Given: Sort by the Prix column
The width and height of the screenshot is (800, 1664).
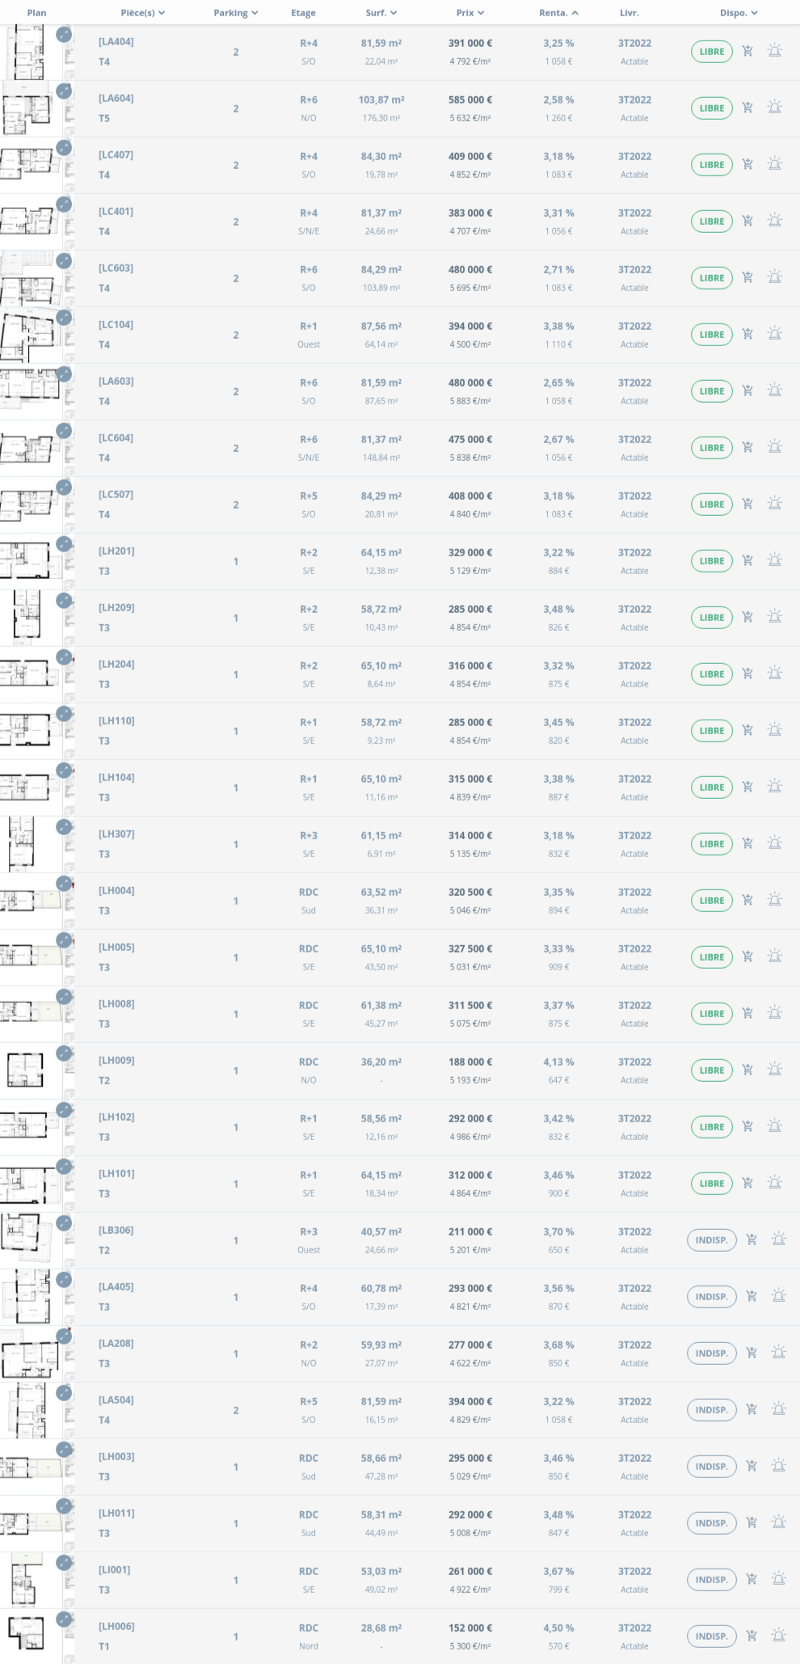Looking at the screenshot, I should 470,13.
